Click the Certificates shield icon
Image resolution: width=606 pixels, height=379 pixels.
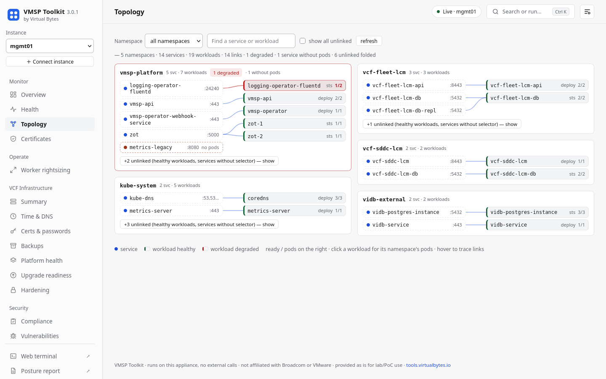[x=13, y=139]
